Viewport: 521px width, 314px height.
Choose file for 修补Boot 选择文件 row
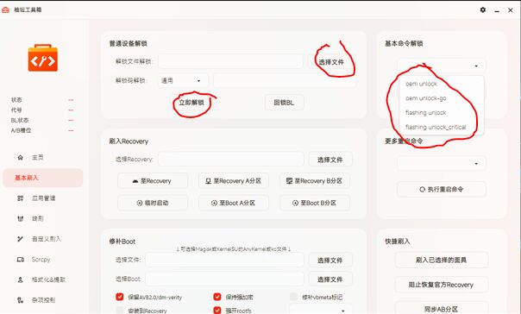coord(330,261)
